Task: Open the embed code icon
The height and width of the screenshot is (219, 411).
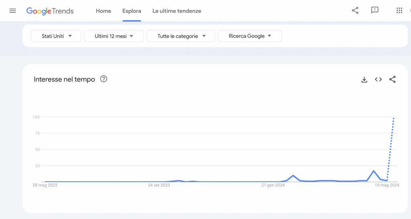Action: pyautogui.click(x=378, y=79)
